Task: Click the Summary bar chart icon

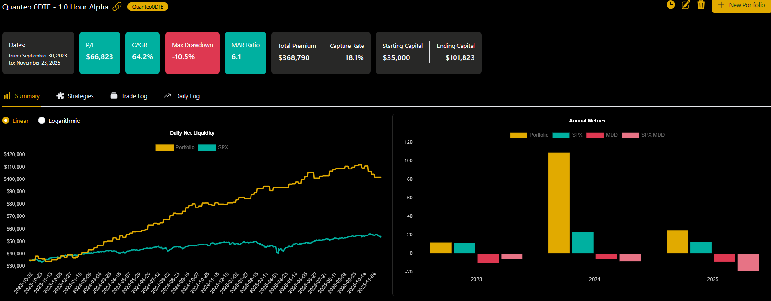Action: click(7, 96)
